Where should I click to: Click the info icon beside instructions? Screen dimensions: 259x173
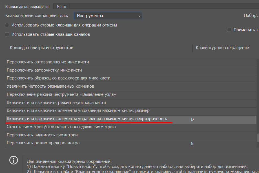(14, 160)
